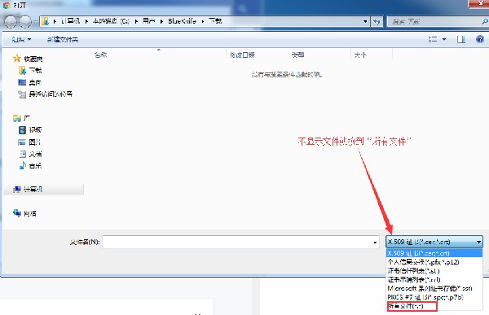Viewport: 489px width, 315px height.
Task: Click the Back navigation arrow button
Action: [x=11, y=21]
